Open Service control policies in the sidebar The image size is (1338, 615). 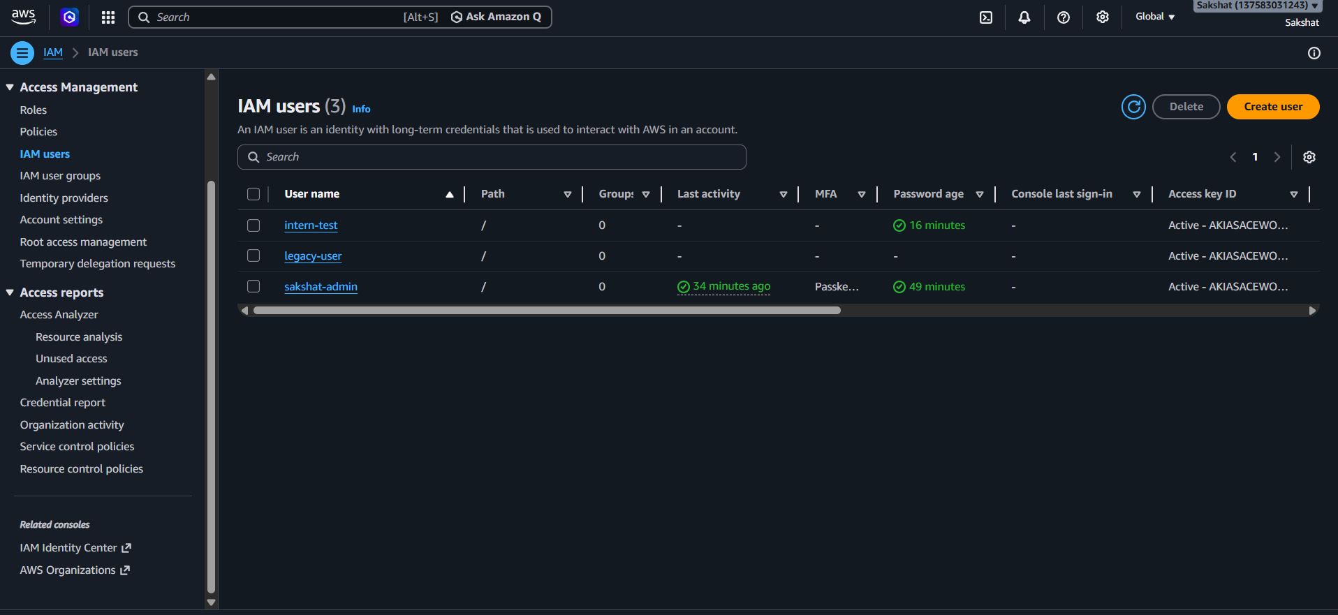(77, 447)
